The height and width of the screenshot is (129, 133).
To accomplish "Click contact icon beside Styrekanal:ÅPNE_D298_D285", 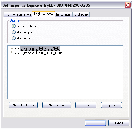I will pos(17,53).
